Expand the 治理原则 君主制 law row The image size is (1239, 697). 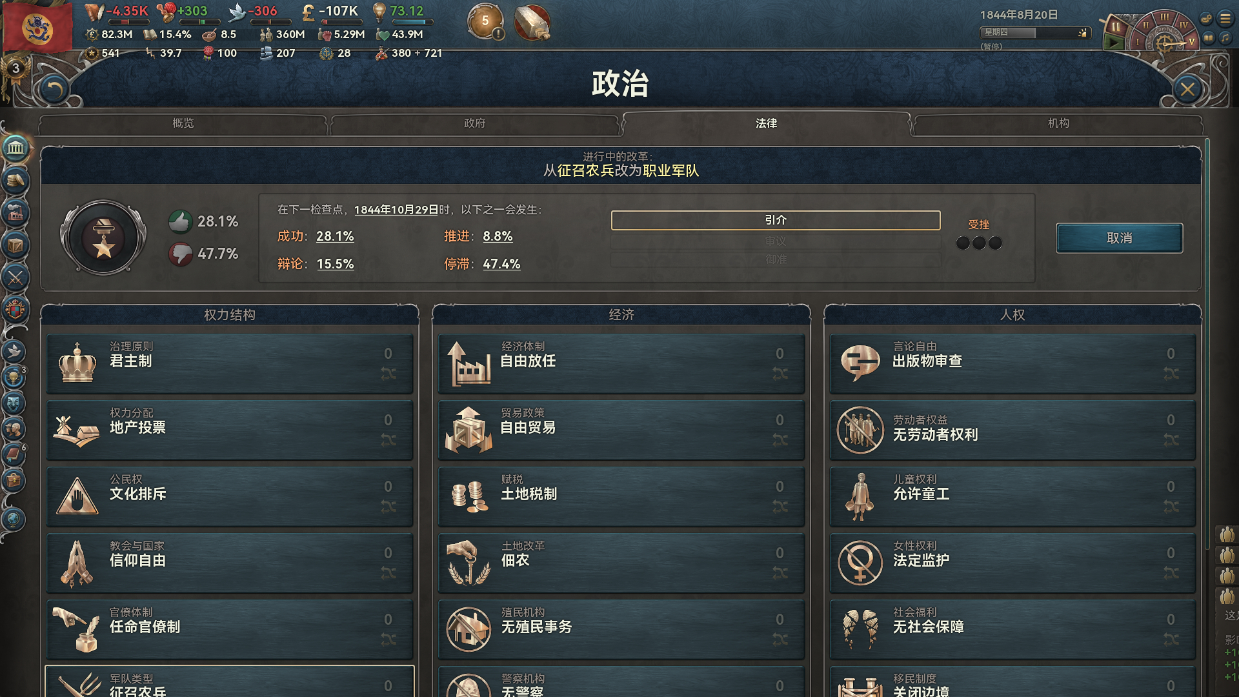click(230, 363)
